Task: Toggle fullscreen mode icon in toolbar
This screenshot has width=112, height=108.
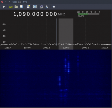Action: tap(54, 7)
